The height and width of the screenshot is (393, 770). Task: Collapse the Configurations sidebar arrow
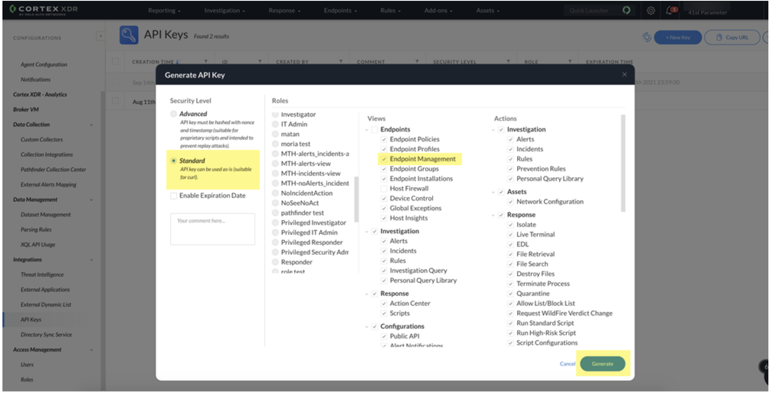pyautogui.click(x=100, y=36)
